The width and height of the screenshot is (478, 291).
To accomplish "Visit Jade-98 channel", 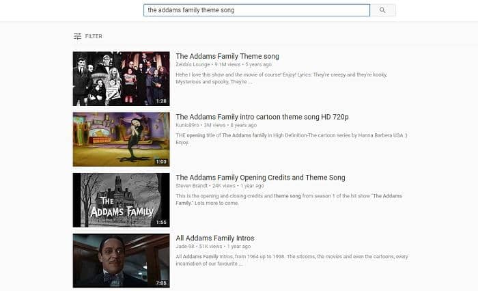I will pyautogui.click(x=185, y=246).
